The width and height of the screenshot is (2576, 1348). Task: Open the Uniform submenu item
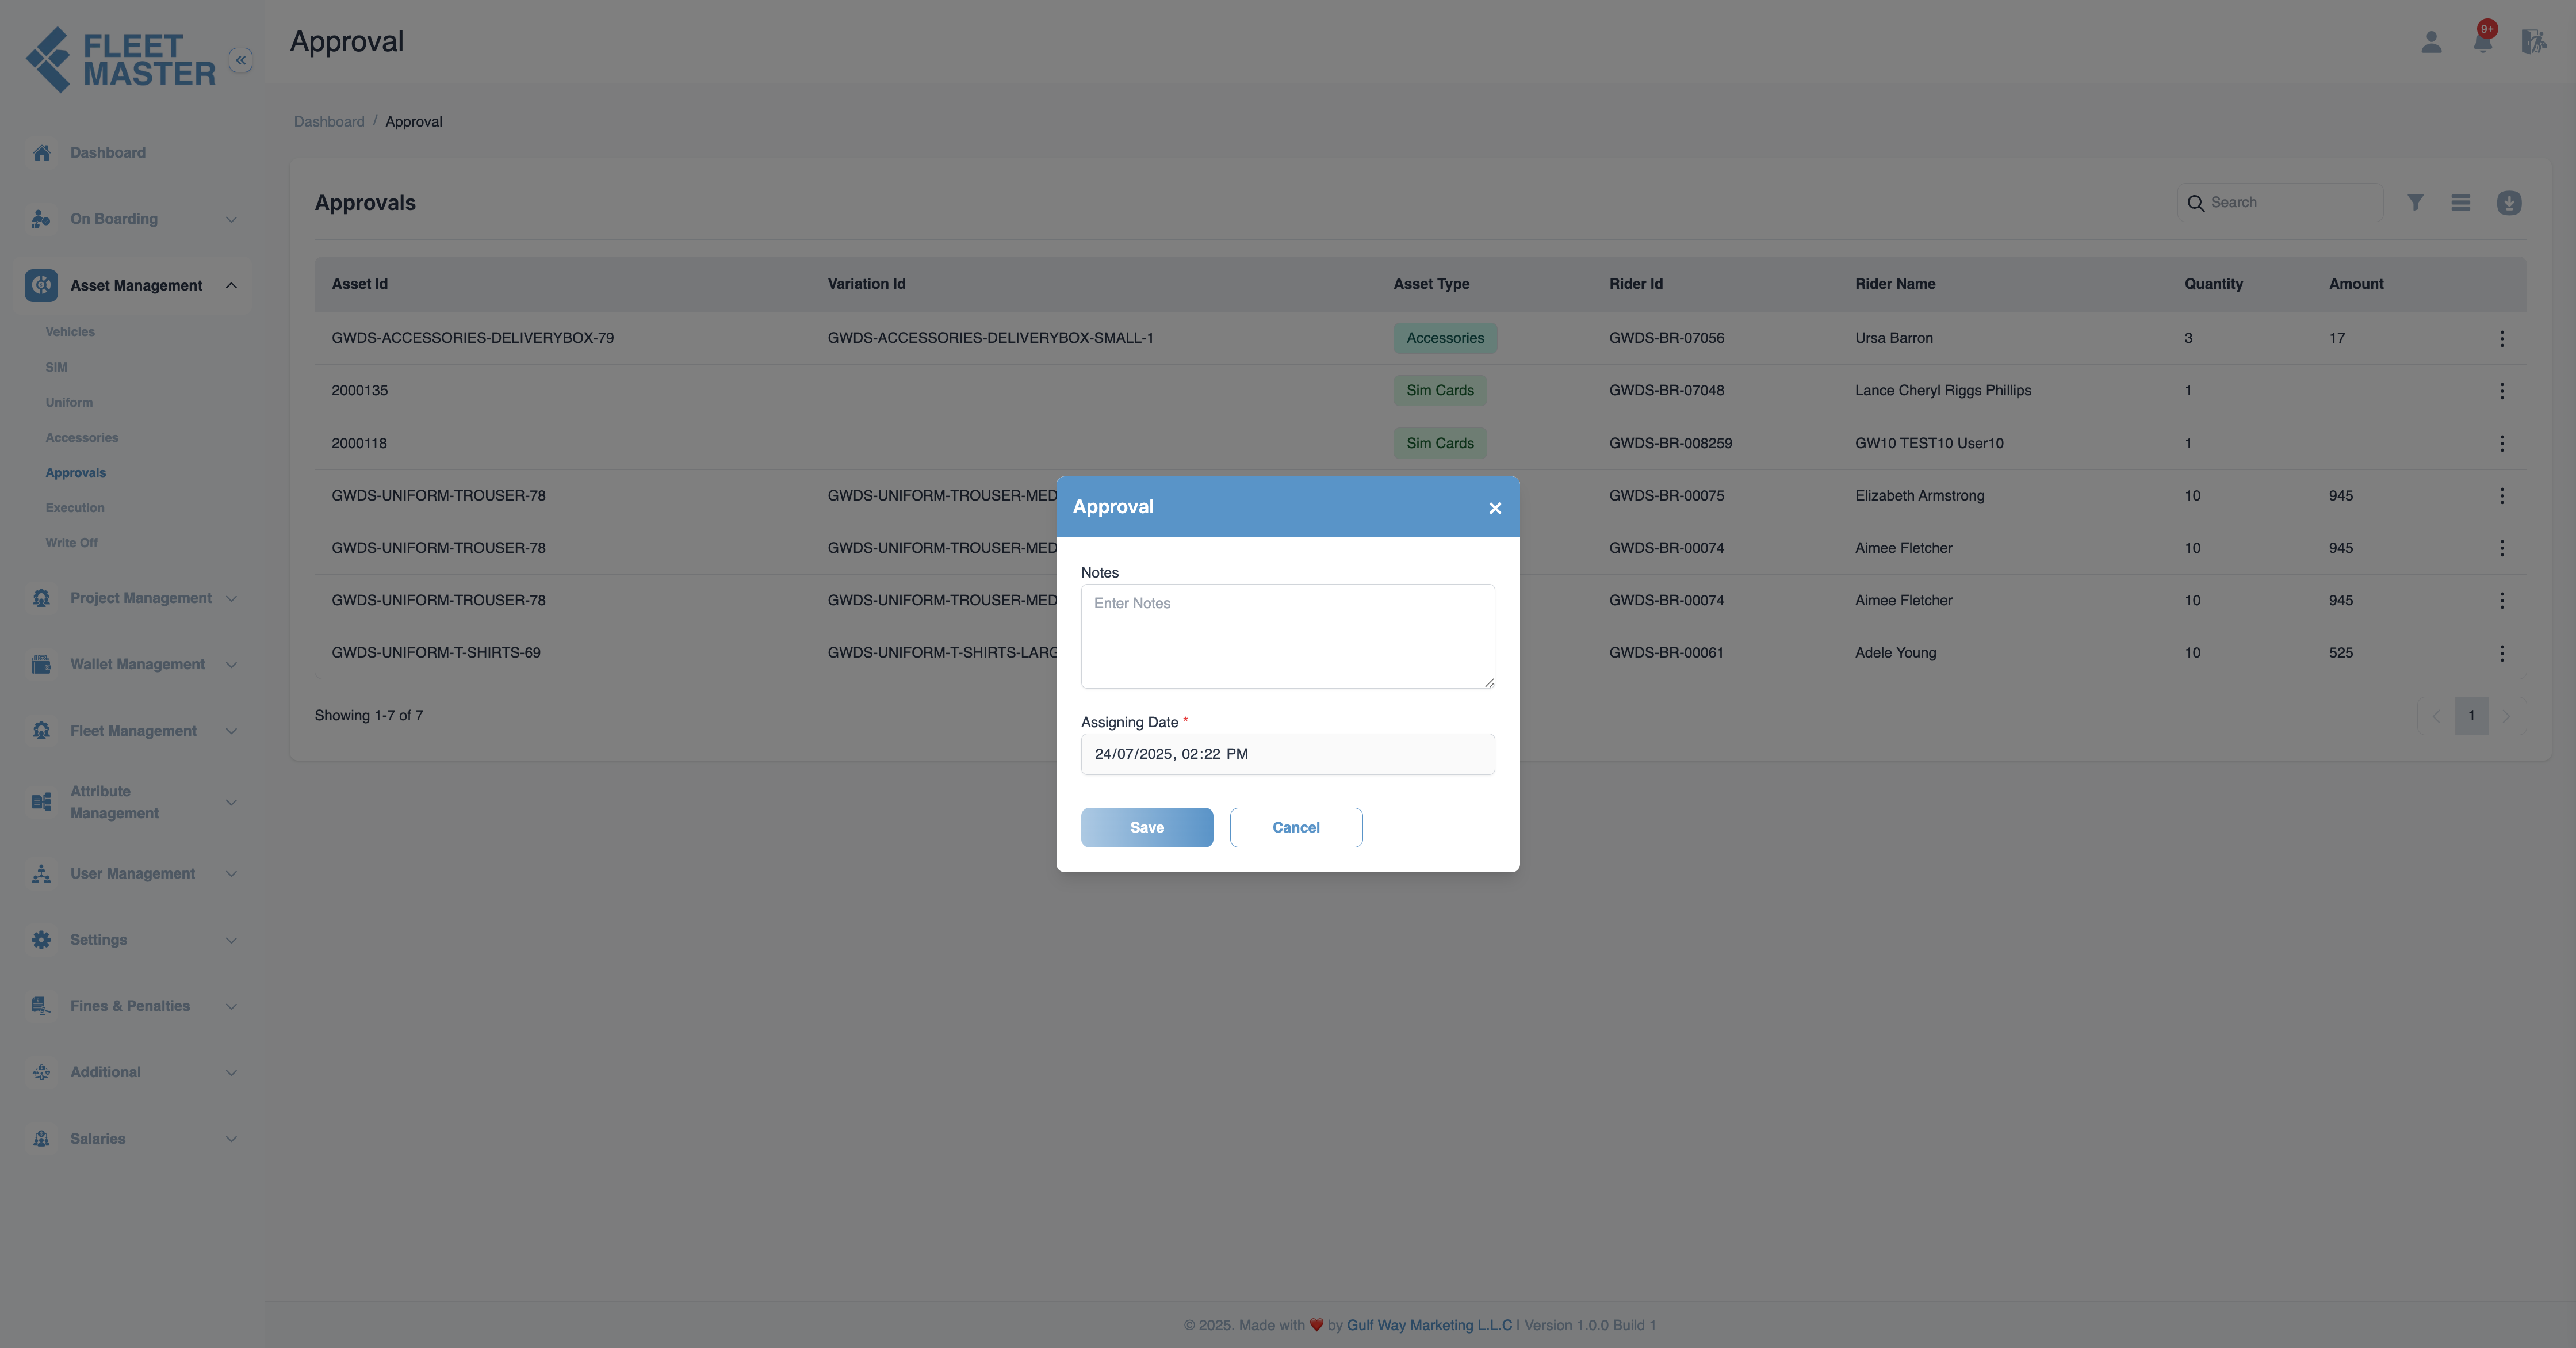pyautogui.click(x=69, y=402)
